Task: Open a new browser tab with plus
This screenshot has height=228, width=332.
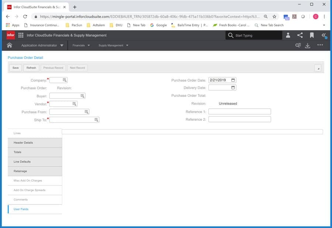Action: pyautogui.click(x=75, y=7)
